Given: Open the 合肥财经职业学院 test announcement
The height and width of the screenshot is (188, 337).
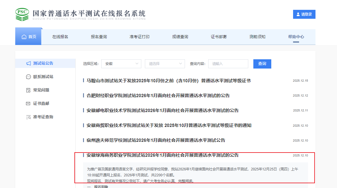Looking at the screenshot, I should tap(158, 96).
